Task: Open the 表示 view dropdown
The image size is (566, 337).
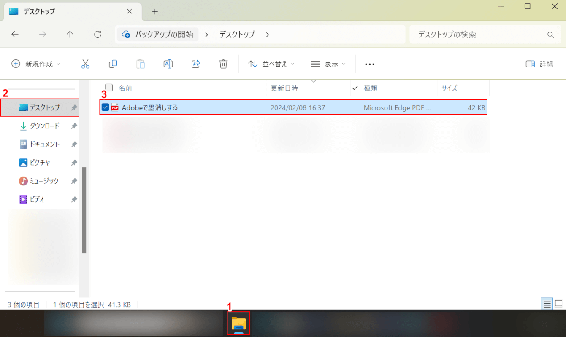Action: (328, 64)
